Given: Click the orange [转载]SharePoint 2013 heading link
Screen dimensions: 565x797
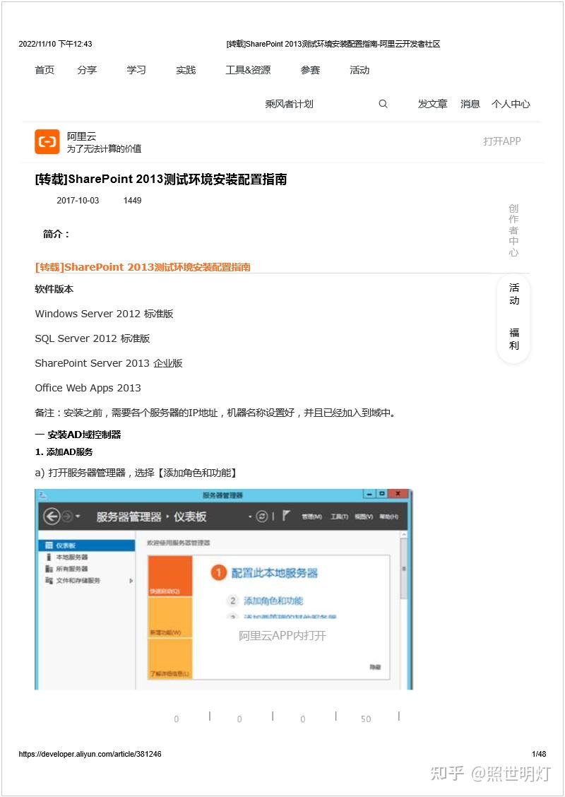Looking at the screenshot, I should point(143,267).
